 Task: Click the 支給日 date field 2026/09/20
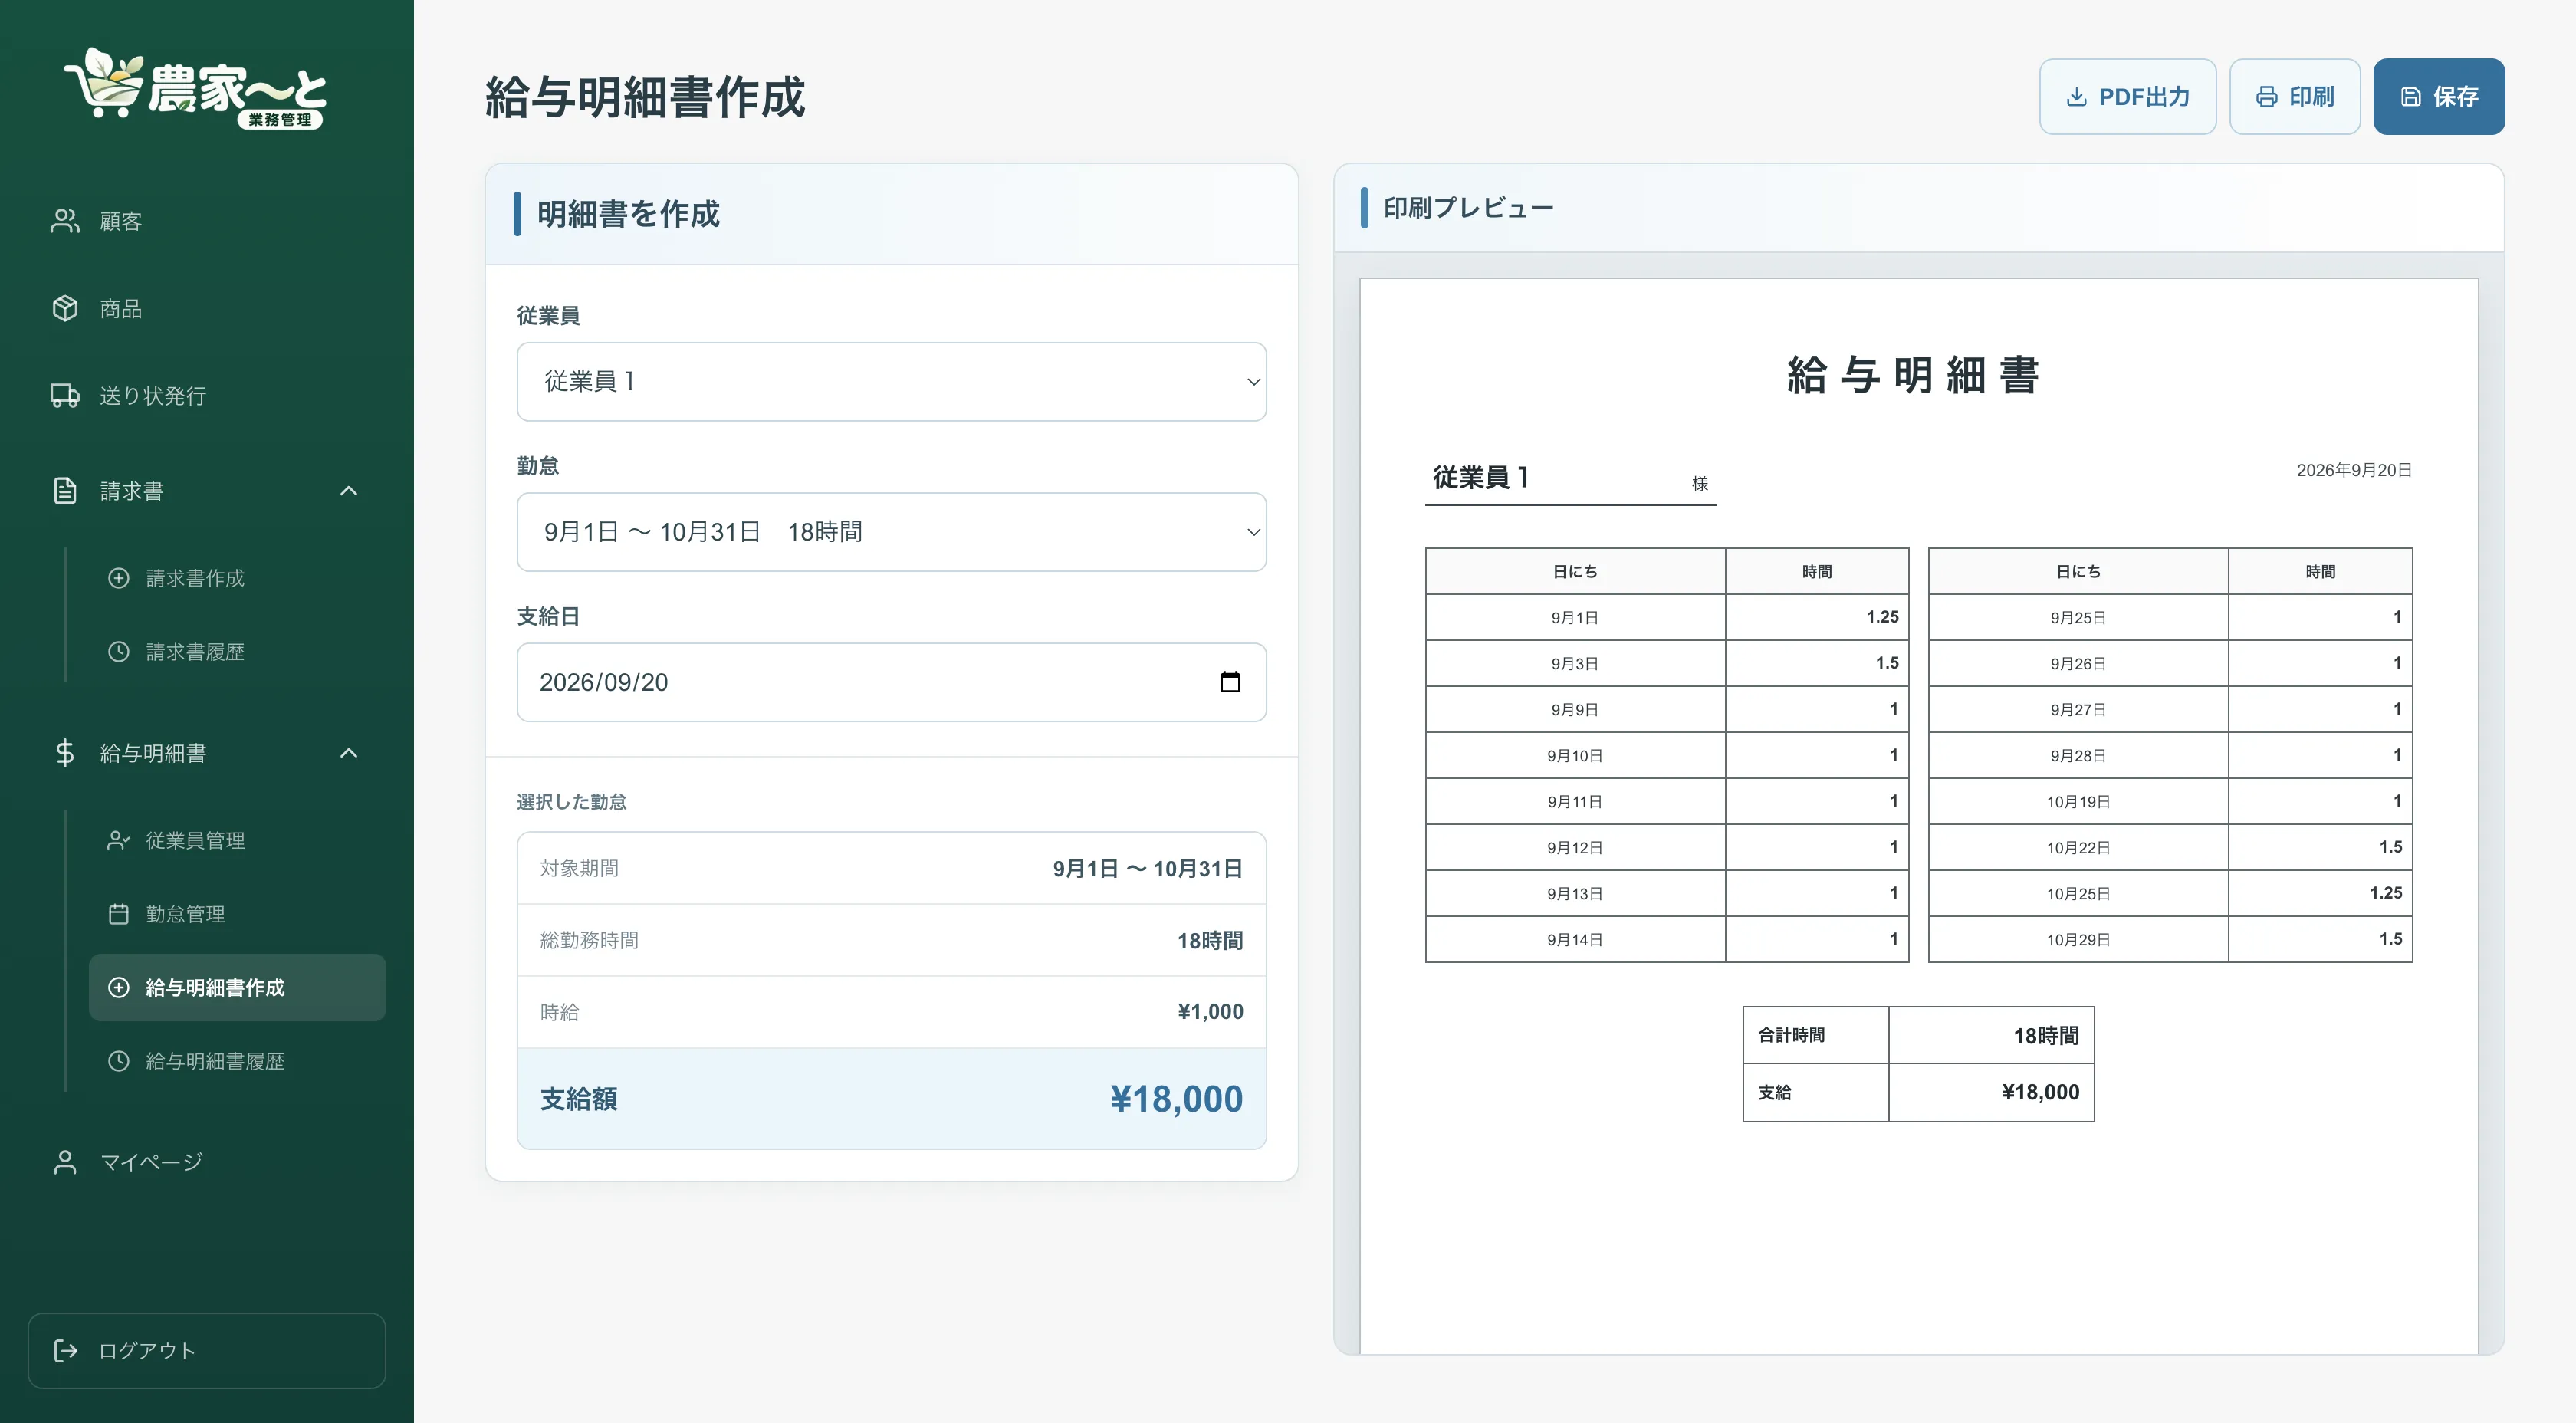tap(892, 682)
